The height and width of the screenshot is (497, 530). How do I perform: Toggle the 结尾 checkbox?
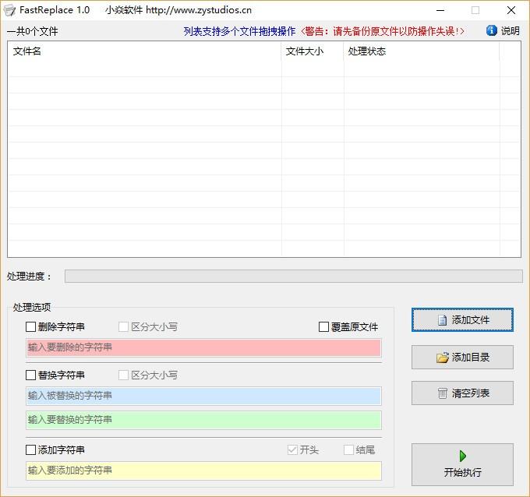point(348,449)
